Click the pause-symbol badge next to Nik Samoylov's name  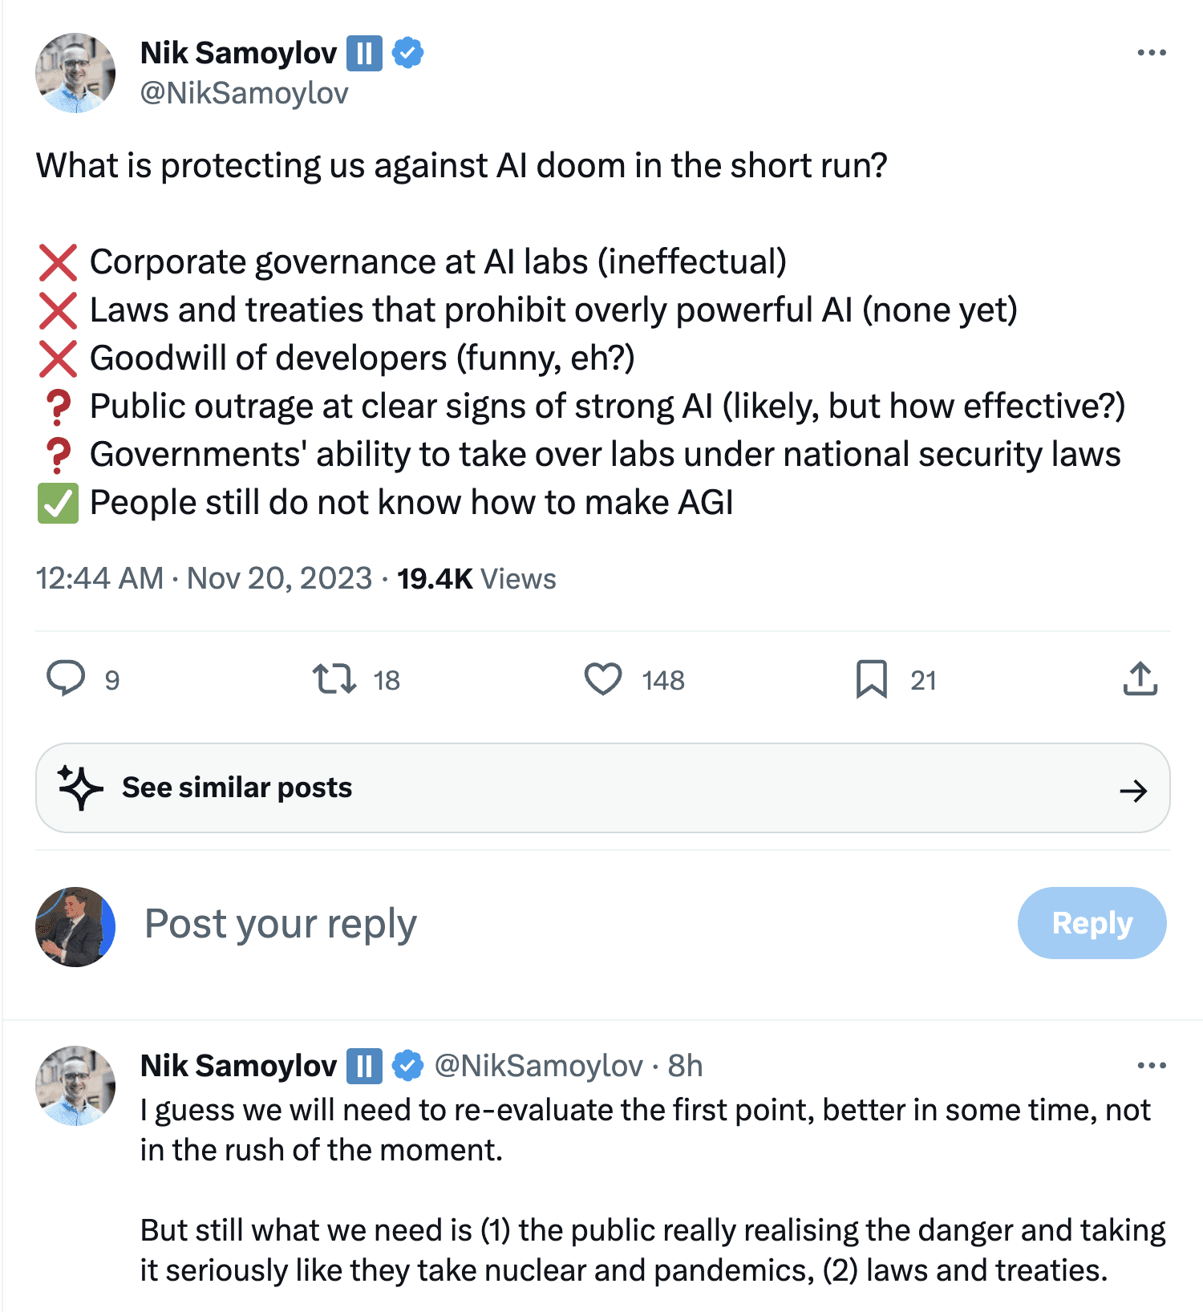tap(364, 54)
